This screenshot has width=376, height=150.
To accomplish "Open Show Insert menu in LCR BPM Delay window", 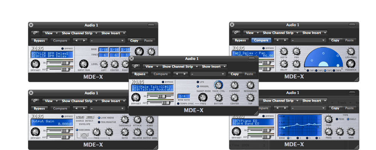I will click(x=112, y=33).
